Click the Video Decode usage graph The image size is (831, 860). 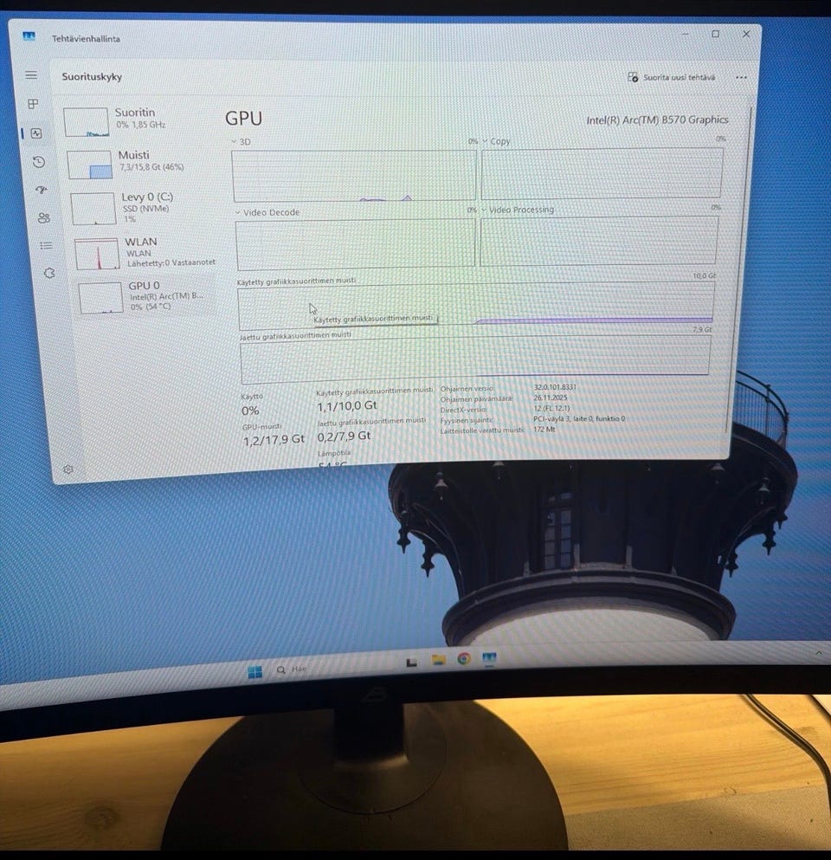coord(355,244)
